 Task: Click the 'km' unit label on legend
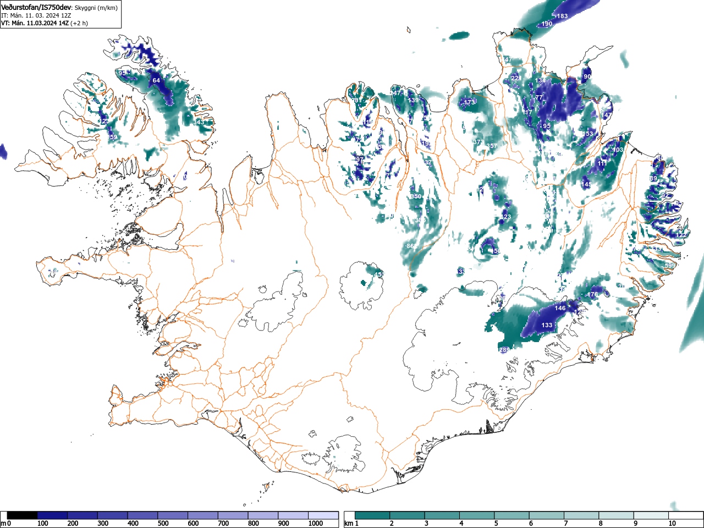point(349,524)
